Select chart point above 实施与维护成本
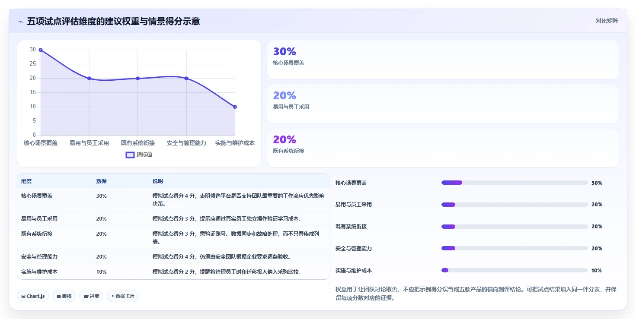This screenshot has width=636, height=319. coord(235,107)
